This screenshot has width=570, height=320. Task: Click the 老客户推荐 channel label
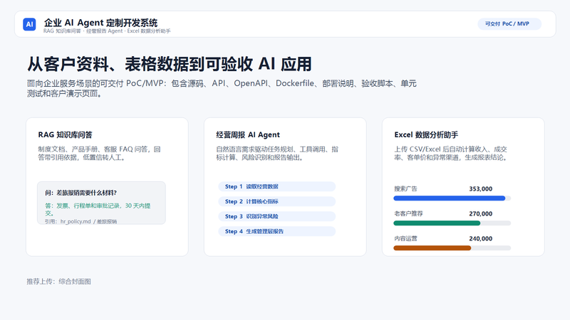pos(408,214)
